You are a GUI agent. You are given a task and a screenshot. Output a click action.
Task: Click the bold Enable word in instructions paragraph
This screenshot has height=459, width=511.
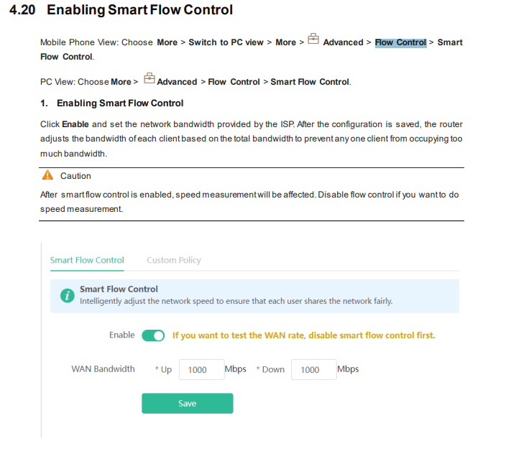pos(75,124)
